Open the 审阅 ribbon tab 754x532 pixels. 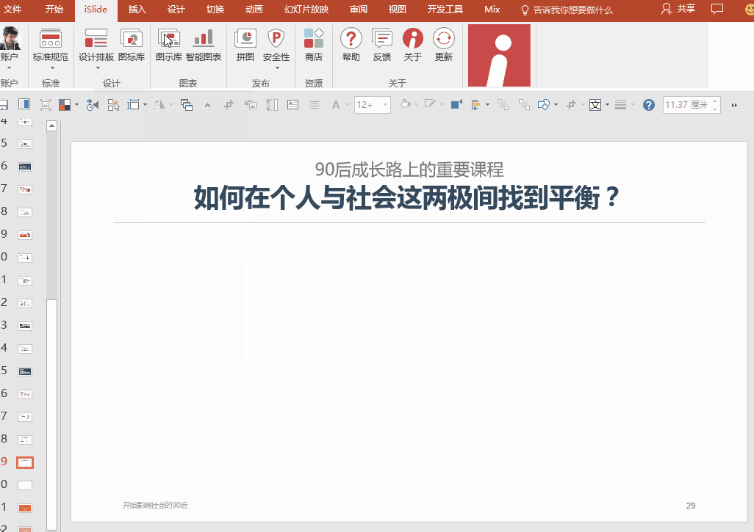click(358, 9)
